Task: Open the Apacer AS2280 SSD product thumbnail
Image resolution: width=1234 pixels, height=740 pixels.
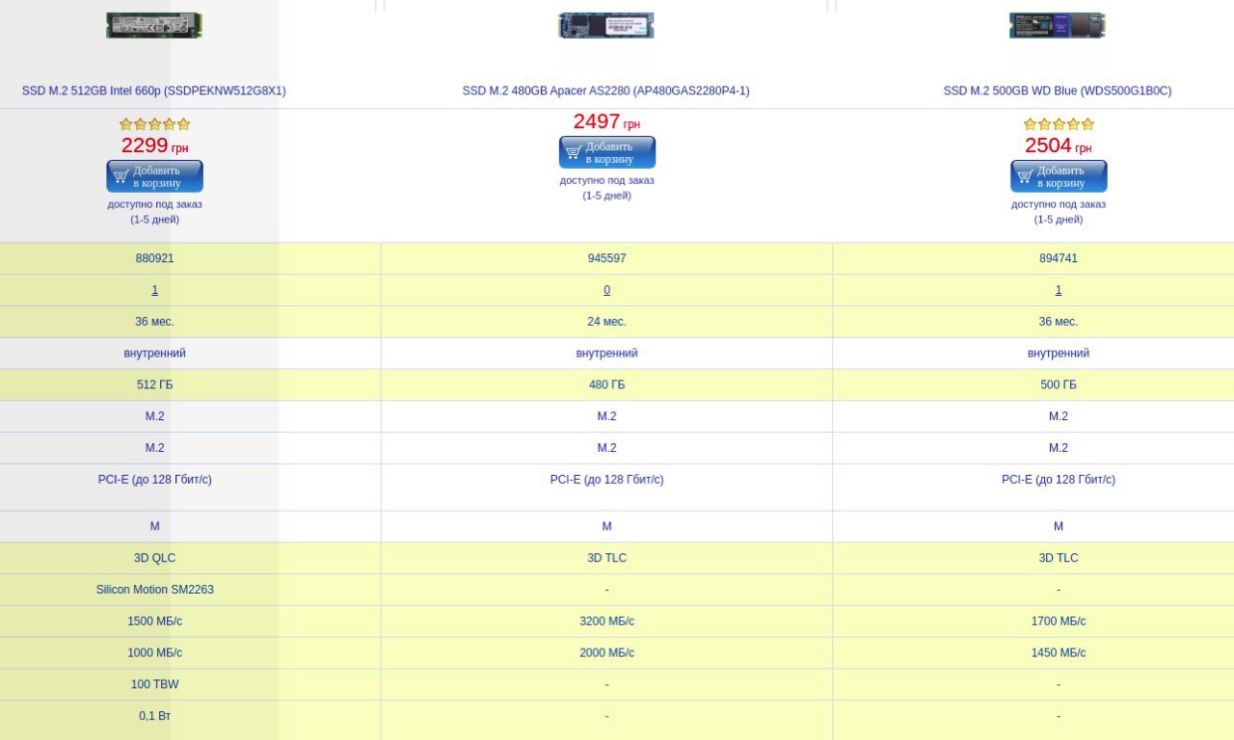Action: [606, 25]
